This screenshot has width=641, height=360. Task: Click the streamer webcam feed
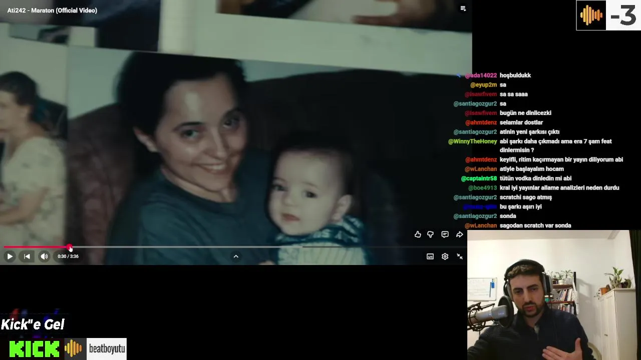(x=554, y=295)
